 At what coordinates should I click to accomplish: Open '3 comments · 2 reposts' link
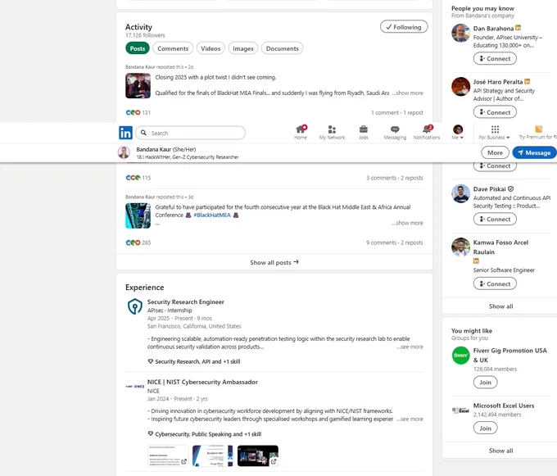pyautogui.click(x=395, y=178)
